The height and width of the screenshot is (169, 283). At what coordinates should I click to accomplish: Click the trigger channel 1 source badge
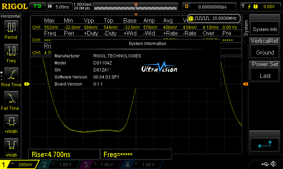coord(255,7)
